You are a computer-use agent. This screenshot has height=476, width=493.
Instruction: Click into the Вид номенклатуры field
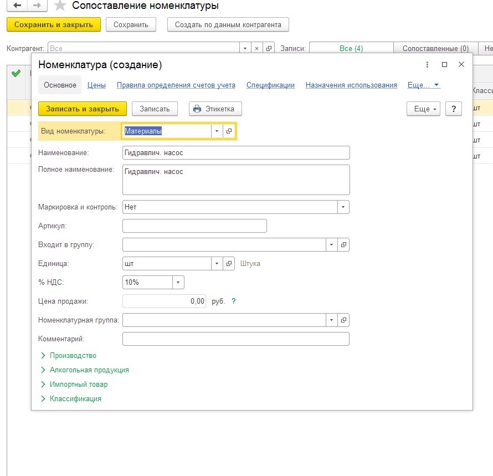click(x=167, y=131)
